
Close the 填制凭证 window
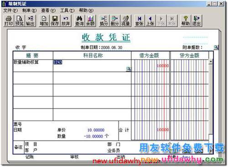tap(221, 4)
